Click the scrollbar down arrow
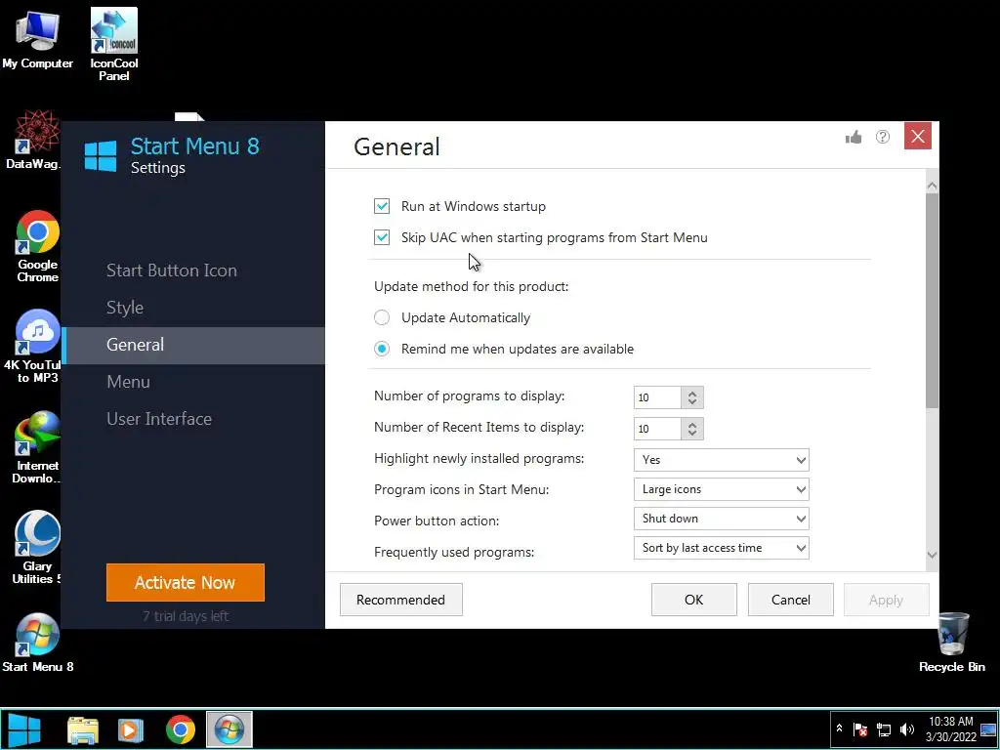Screen dimensions: 1000x750 click(x=932, y=555)
